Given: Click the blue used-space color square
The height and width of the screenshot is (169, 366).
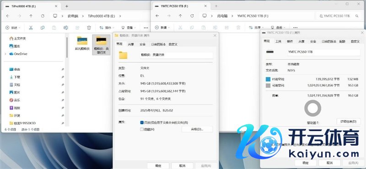Looking at the screenshot, I should coord(268,79).
